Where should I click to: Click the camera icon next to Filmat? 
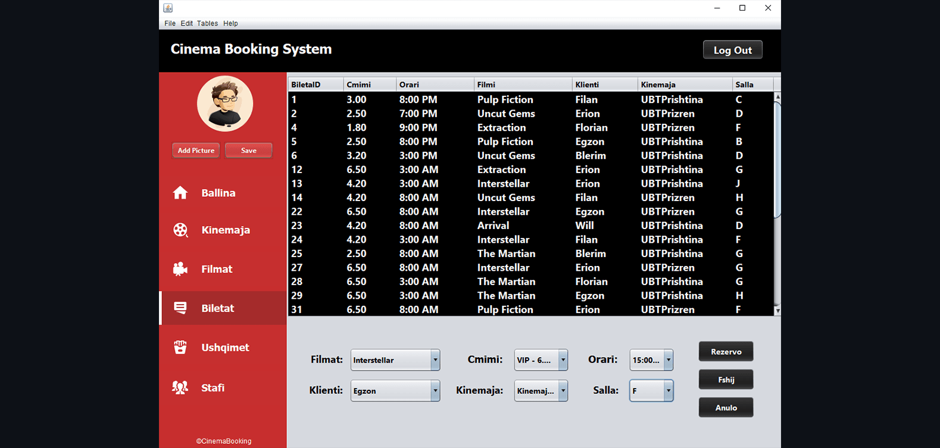pos(180,269)
